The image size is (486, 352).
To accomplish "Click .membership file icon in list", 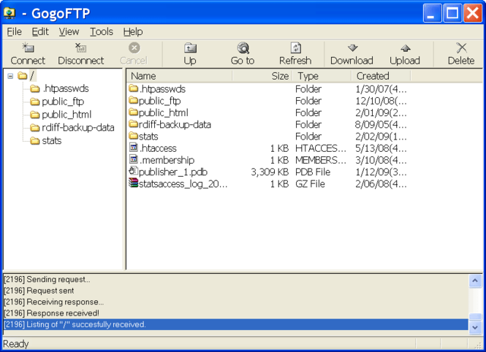I will [134, 159].
